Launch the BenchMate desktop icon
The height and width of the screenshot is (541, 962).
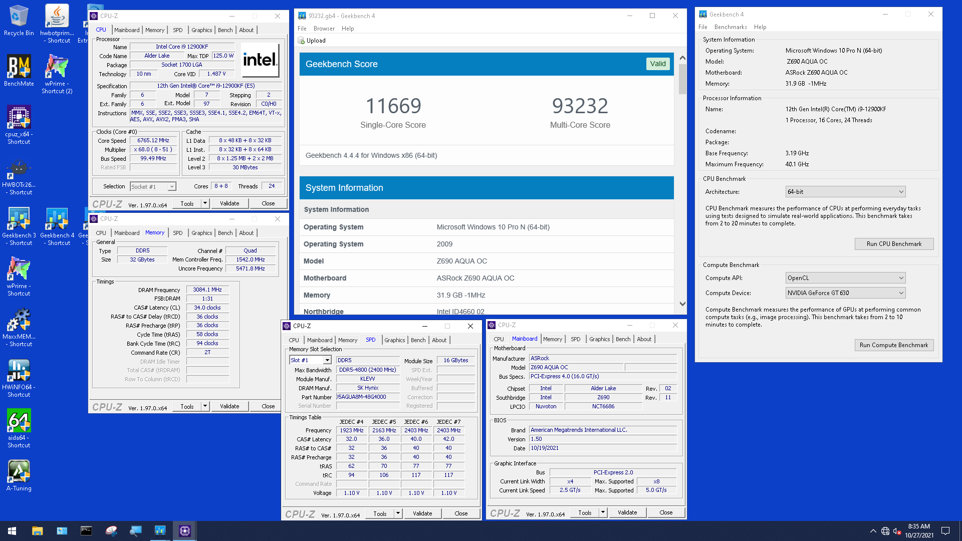(x=19, y=71)
